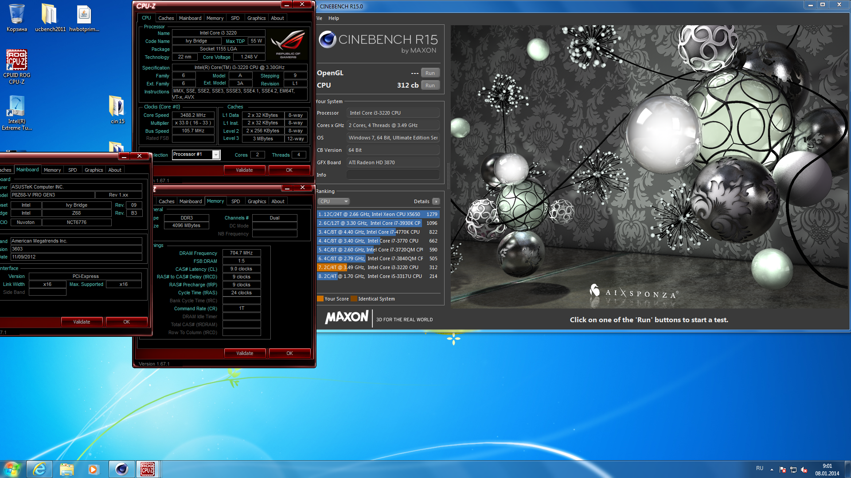Open the ucbench2011 folder icon
Viewport: 851px width, 478px height.
pos(50,18)
